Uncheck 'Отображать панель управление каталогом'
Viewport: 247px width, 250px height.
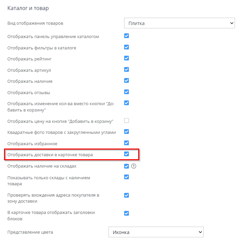[x=127, y=36]
